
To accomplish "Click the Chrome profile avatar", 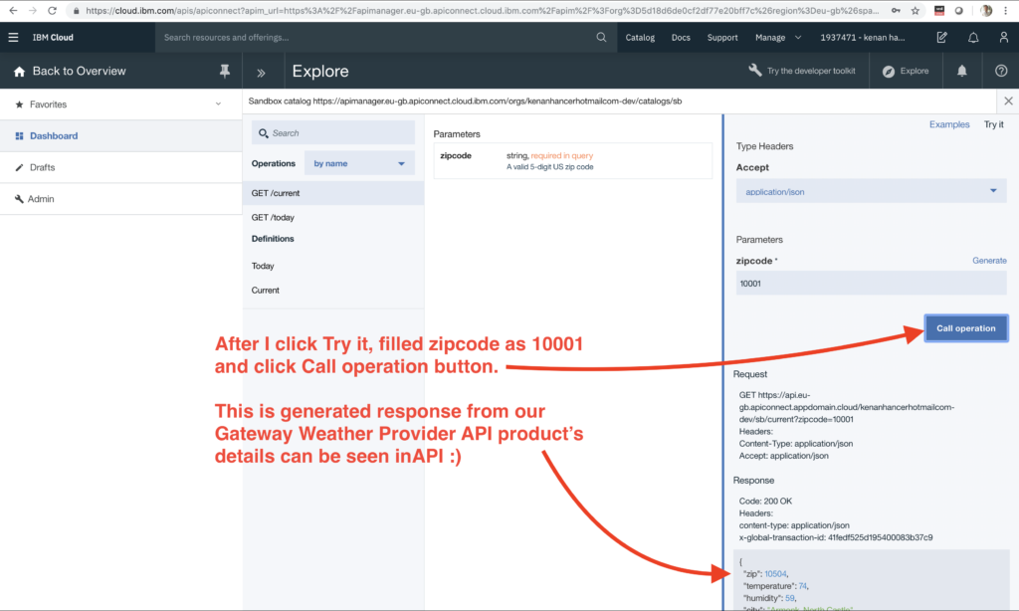I will [x=986, y=10].
